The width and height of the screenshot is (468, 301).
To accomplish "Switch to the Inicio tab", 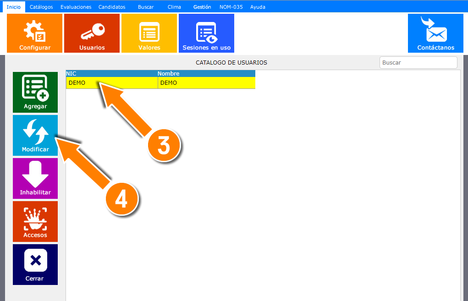I will (x=13, y=7).
